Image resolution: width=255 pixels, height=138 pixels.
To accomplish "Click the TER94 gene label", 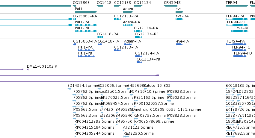I will (231, 3).
